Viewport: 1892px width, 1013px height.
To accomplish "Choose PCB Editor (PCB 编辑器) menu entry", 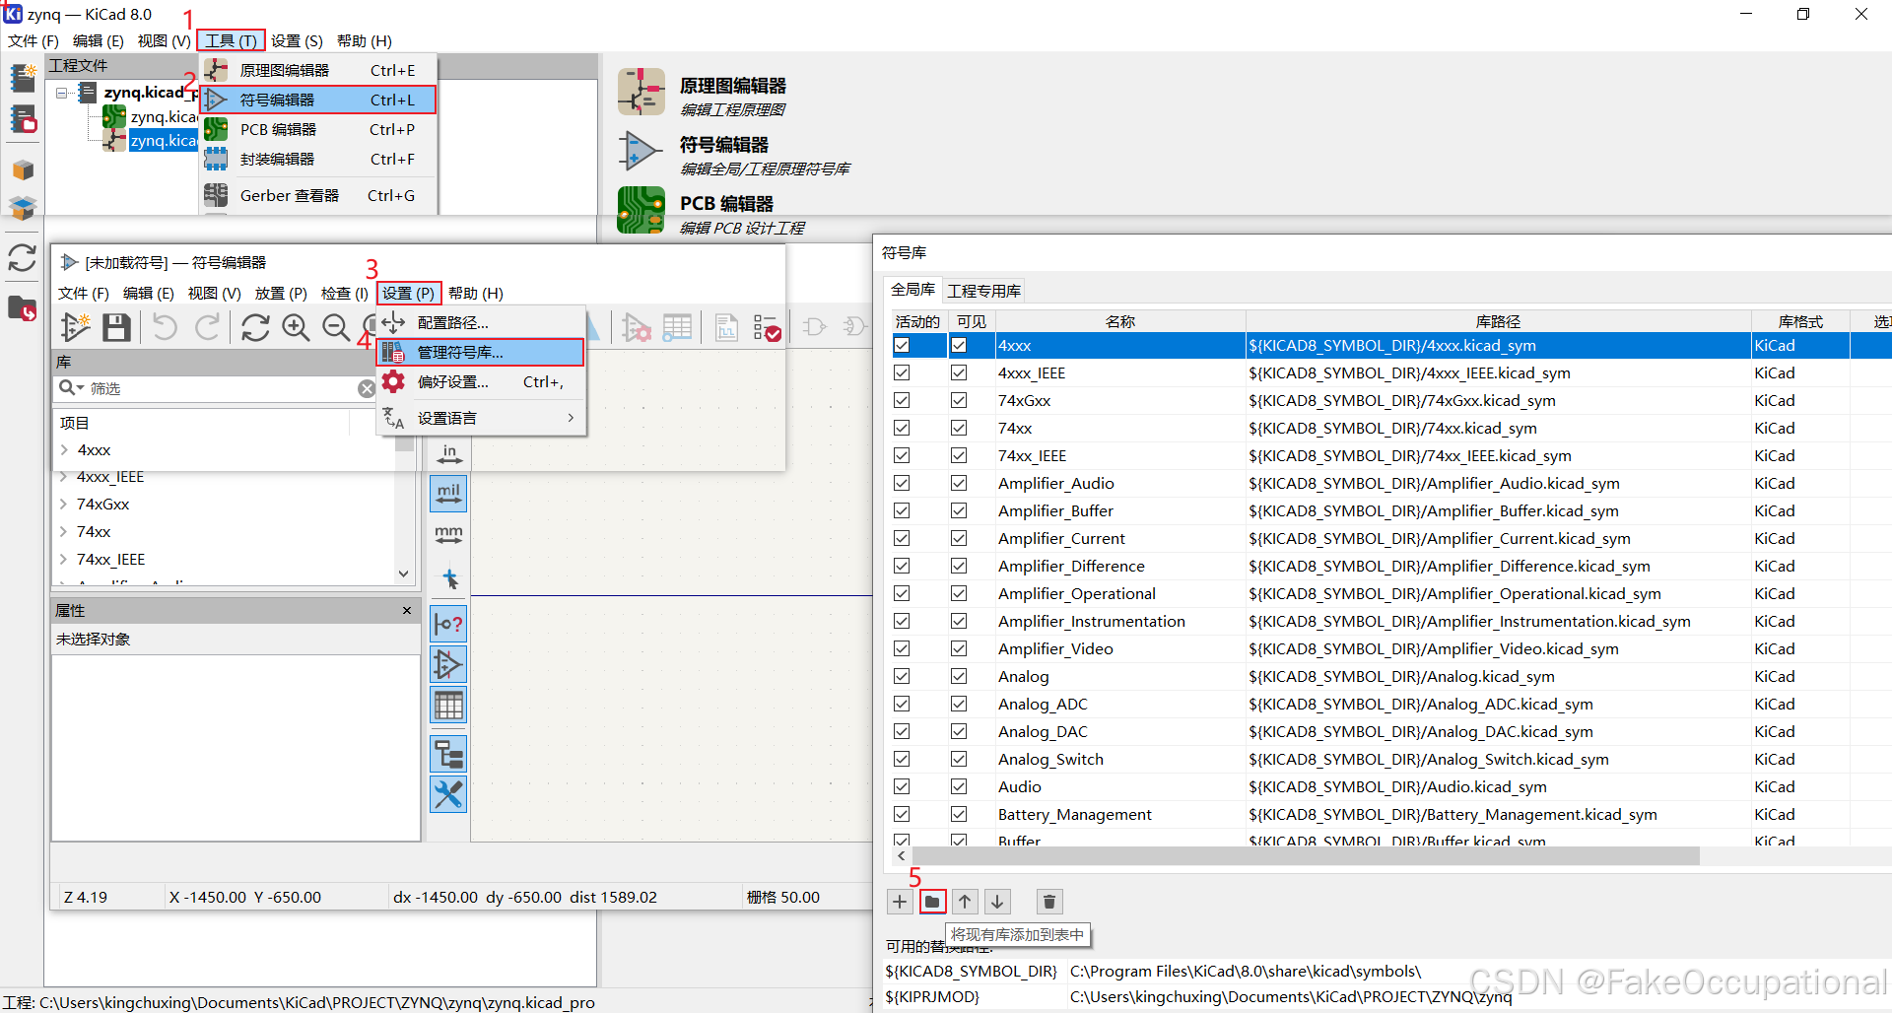I will coord(317,129).
